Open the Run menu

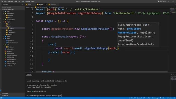click(23, 1)
